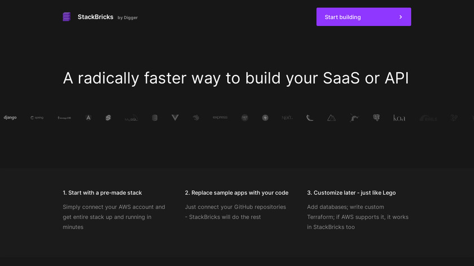Click the Angular logo icon
The height and width of the screenshot is (266, 474).
[89, 118]
